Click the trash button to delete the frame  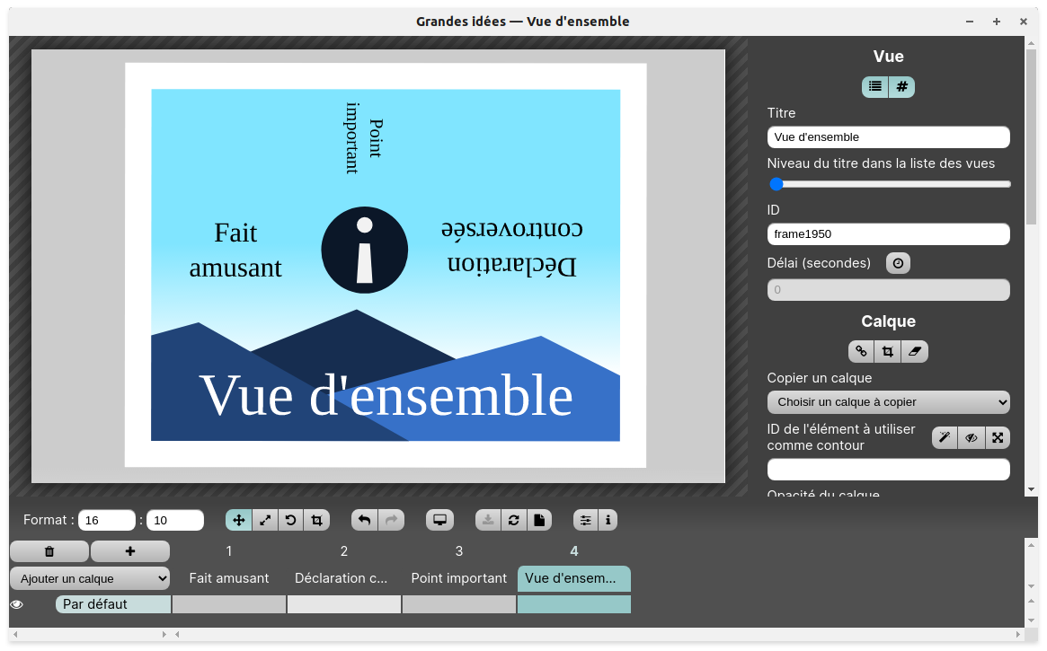tap(49, 550)
